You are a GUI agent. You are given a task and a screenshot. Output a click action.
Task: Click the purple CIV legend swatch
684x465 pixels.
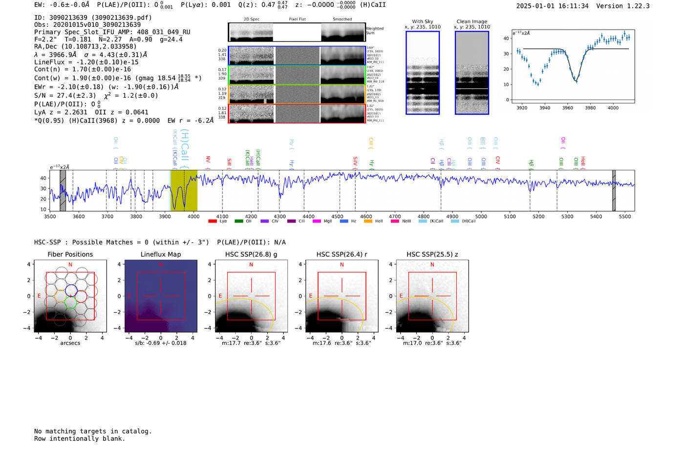click(265, 221)
